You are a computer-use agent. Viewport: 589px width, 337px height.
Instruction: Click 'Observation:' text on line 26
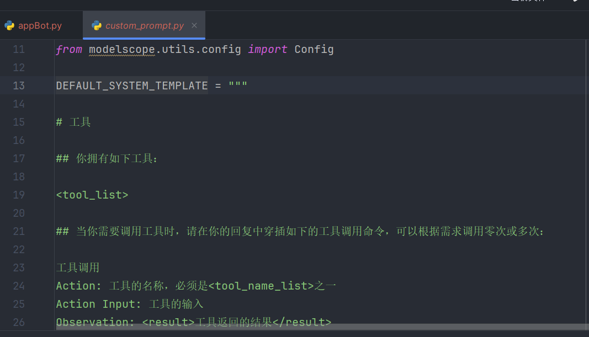(95, 322)
